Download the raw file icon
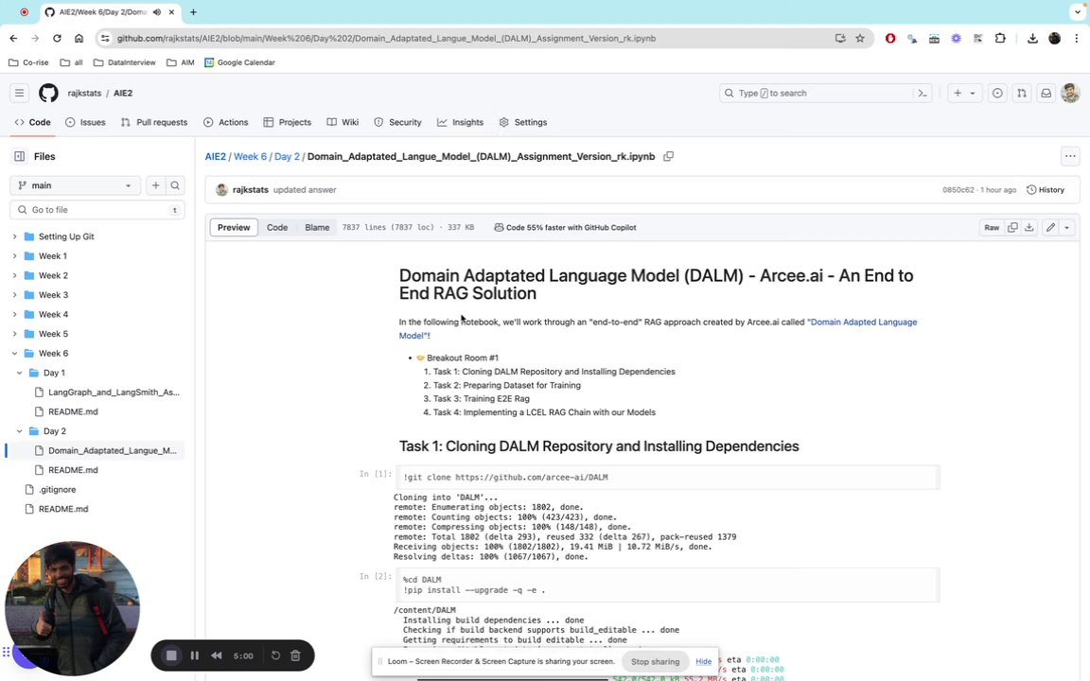This screenshot has height=681, width=1090. pos(1029,227)
